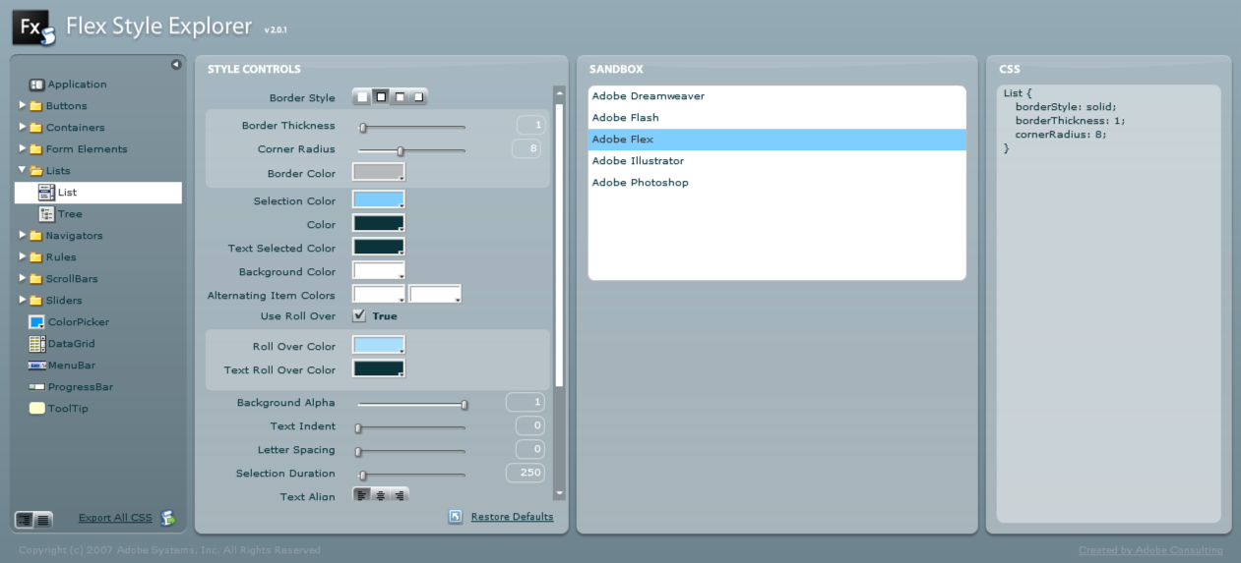Open the ProgressBar component icon
Image resolution: width=1241 pixels, height=563 pixels.
pyautogui.click(x=37, y=387)
